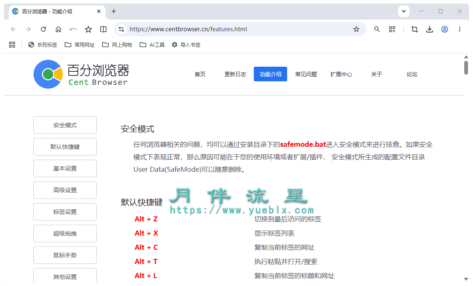Open the 导入书签 bookmark
The width and height of the screenshot is (473, 286).
(x=186, y=45)
